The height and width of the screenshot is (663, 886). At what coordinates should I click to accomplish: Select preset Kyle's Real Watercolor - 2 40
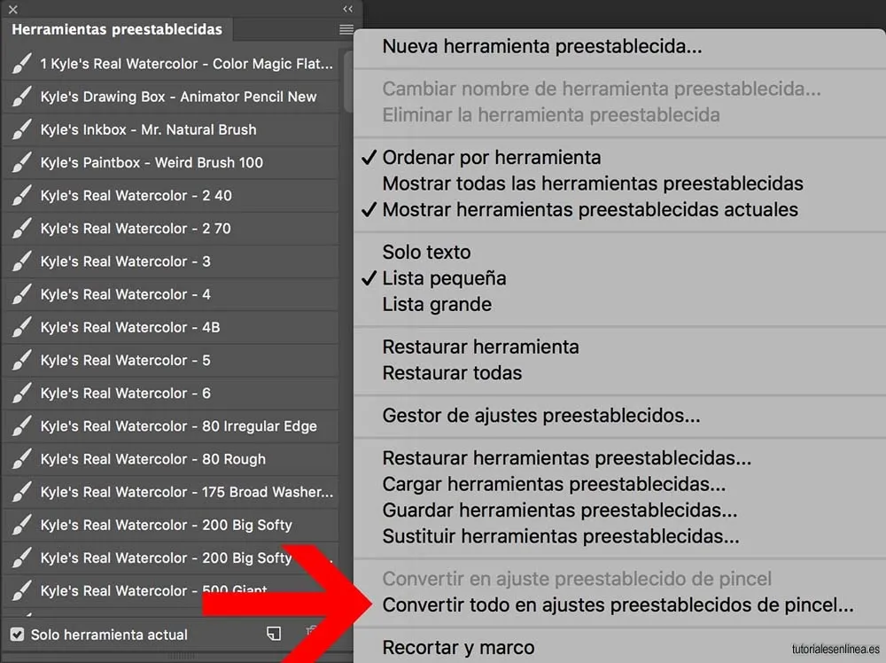pyautogui.click(x=171, y=196)
